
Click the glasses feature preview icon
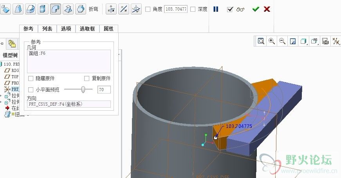tap(240, 9)
